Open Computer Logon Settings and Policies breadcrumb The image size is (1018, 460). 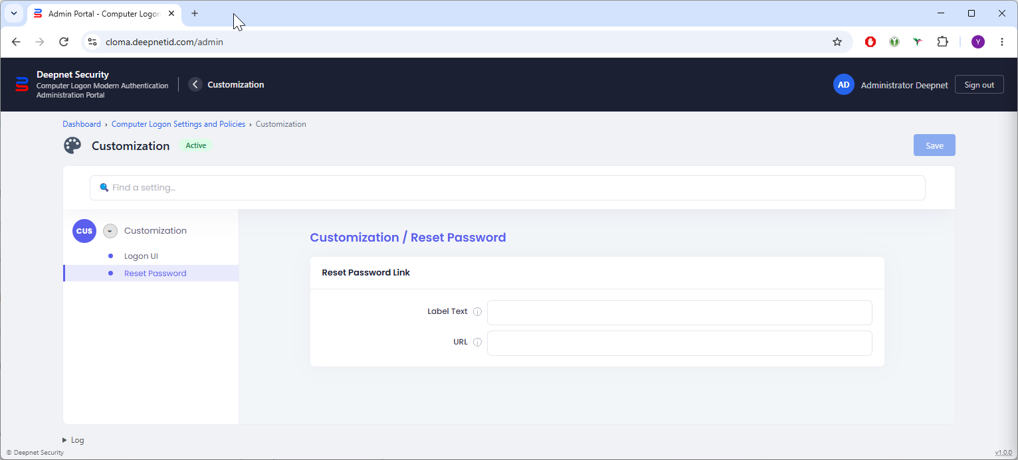tap(178, 124)
